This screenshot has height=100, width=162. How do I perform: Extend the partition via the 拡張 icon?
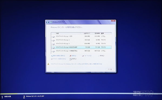pos(70,59)
